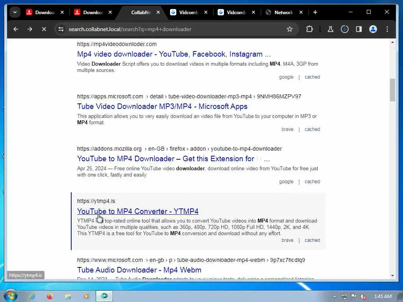This screenshot has width=403, height=302.
Task: Close the first Vidcomb tab
Action: pyautogui.click(x=205, y=12)
